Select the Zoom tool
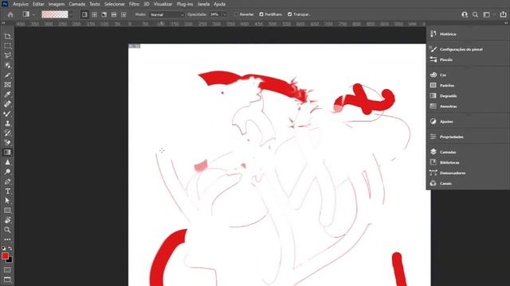510x286 pixels. coord(7,230)
